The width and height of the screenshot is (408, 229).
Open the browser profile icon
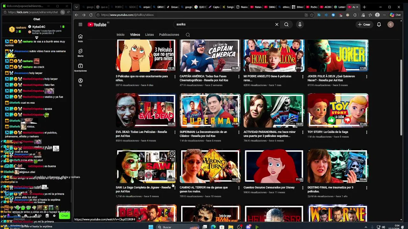pyautogui.click(x=377, y=15)
